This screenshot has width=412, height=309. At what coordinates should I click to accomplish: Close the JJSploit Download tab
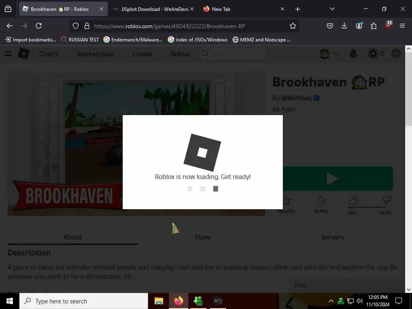[x=192, y=9]
